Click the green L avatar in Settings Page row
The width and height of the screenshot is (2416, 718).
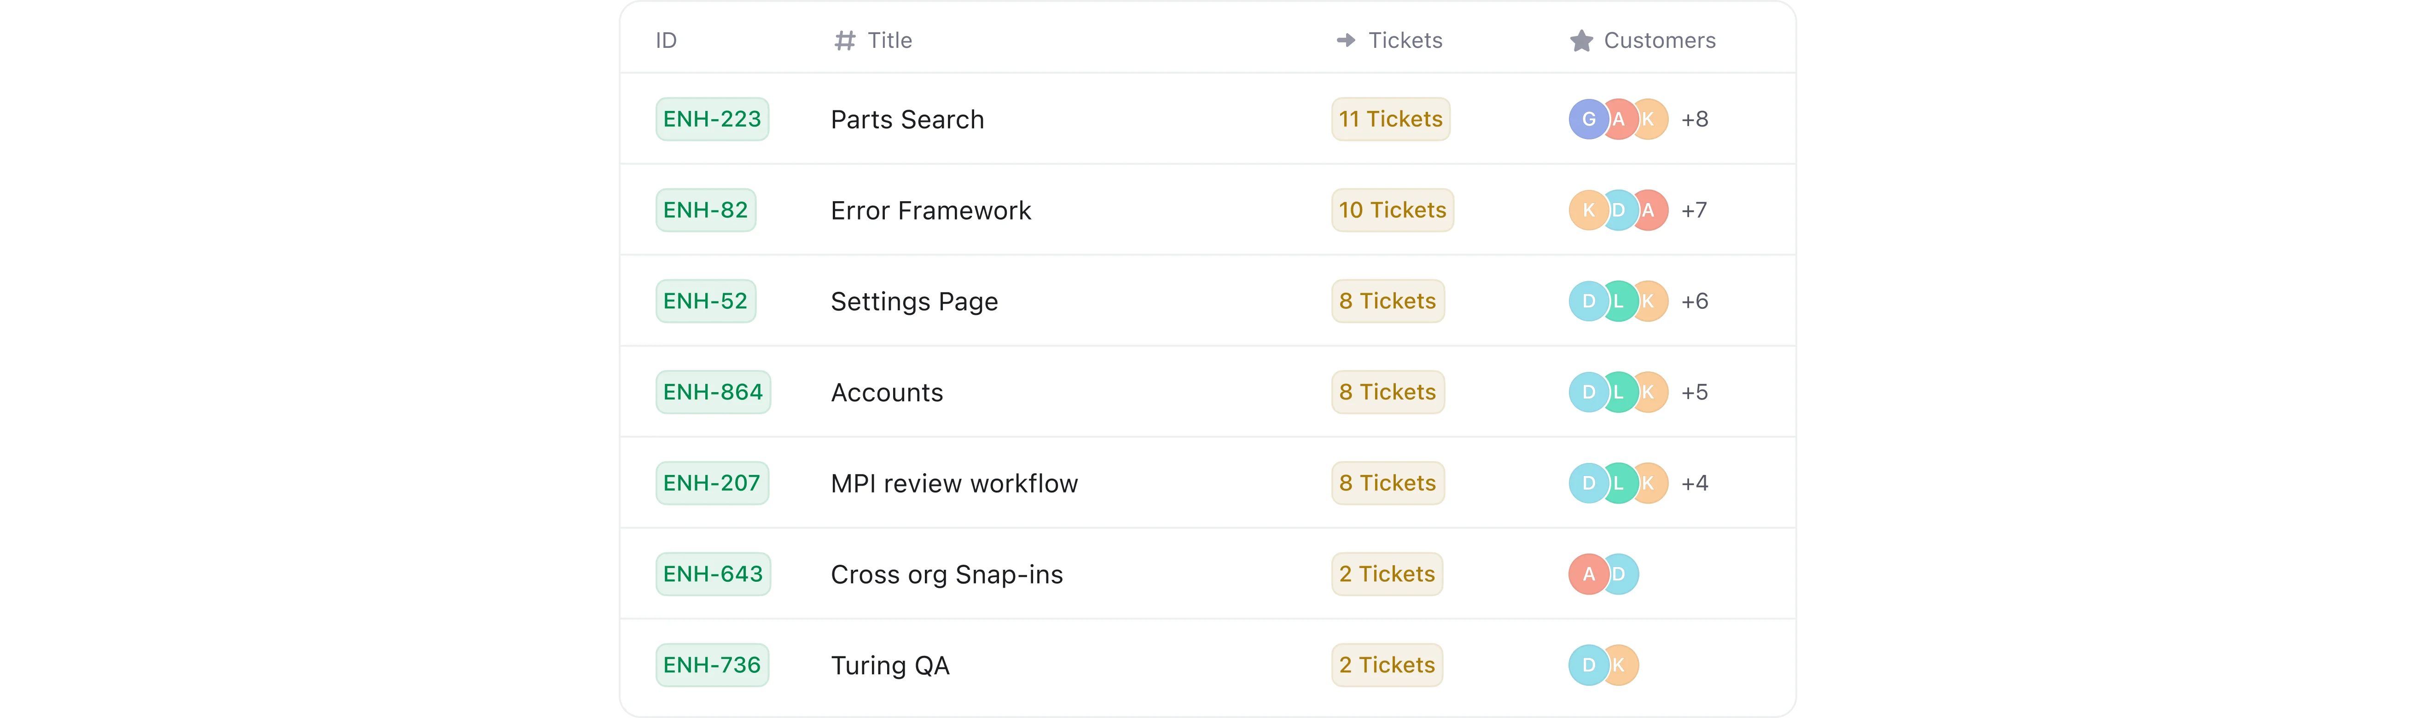(1619, 301)
